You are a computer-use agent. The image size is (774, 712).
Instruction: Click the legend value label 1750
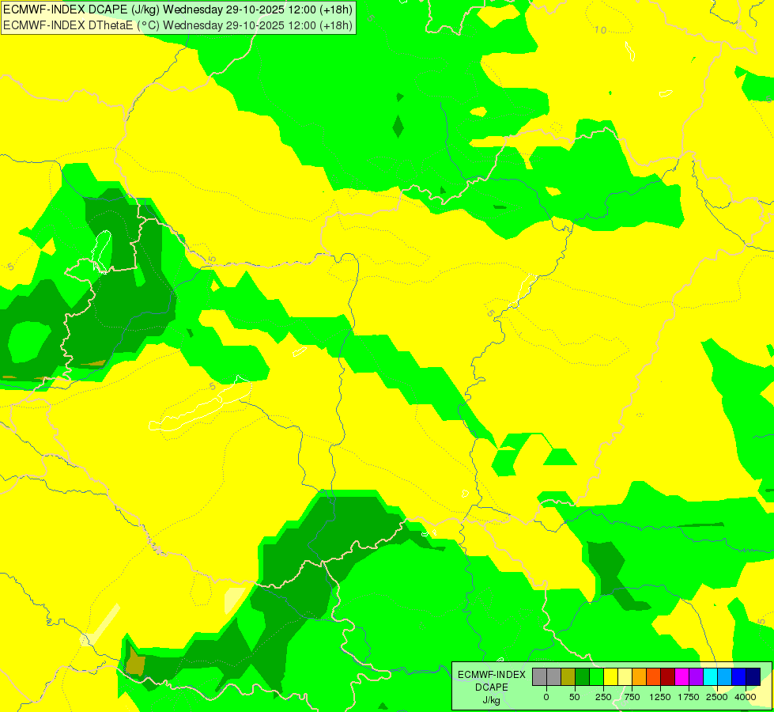pos(689,697)
